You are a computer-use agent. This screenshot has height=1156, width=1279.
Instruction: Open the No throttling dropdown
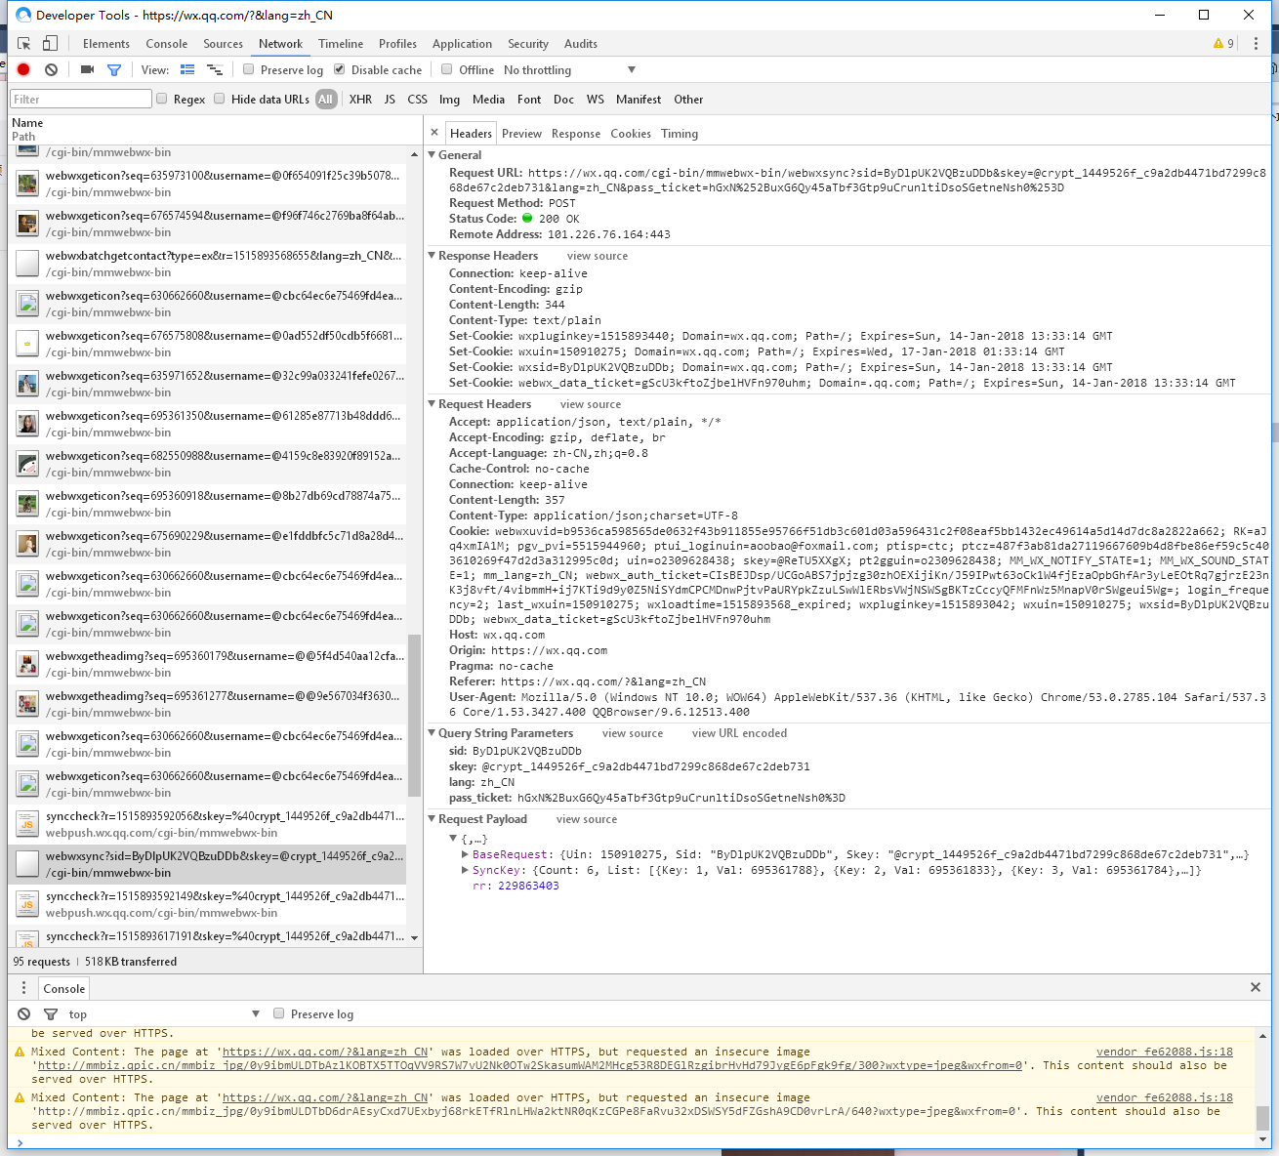pyautogui.click(x=570, y=70)
